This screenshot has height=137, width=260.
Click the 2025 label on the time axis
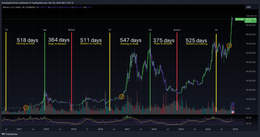pyautogui.click(x=235, y=129)
